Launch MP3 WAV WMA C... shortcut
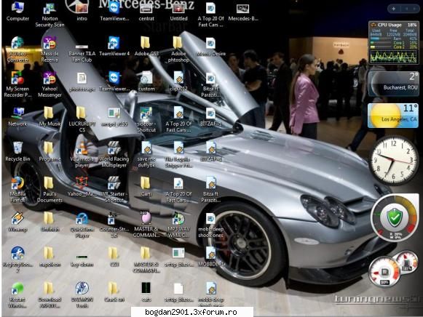 click(x=178, y=225)
